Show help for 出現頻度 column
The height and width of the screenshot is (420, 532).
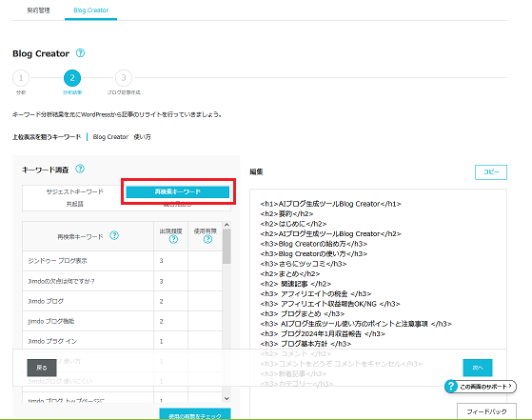pyautogui.click(x=173, y=239)
